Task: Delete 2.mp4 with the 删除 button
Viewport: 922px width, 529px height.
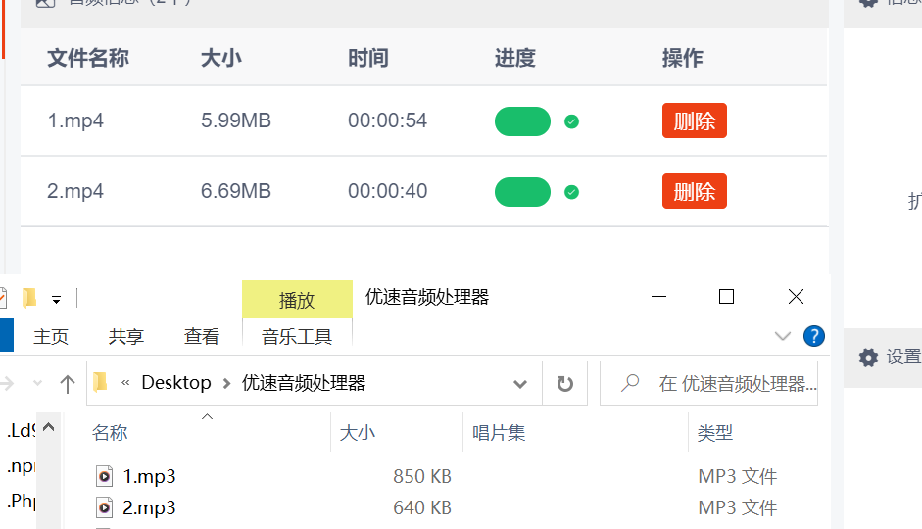Action: point(695,191)
